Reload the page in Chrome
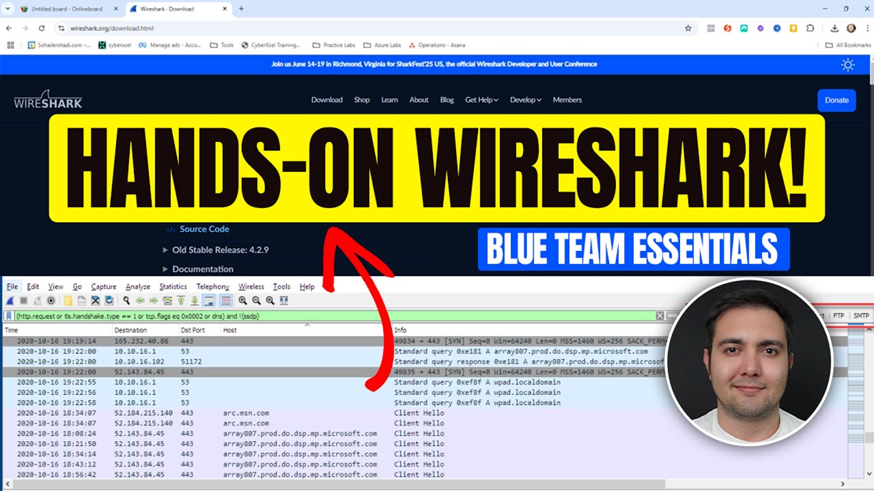The width and height of the screenshot is (874, 491). coord(42,28)
